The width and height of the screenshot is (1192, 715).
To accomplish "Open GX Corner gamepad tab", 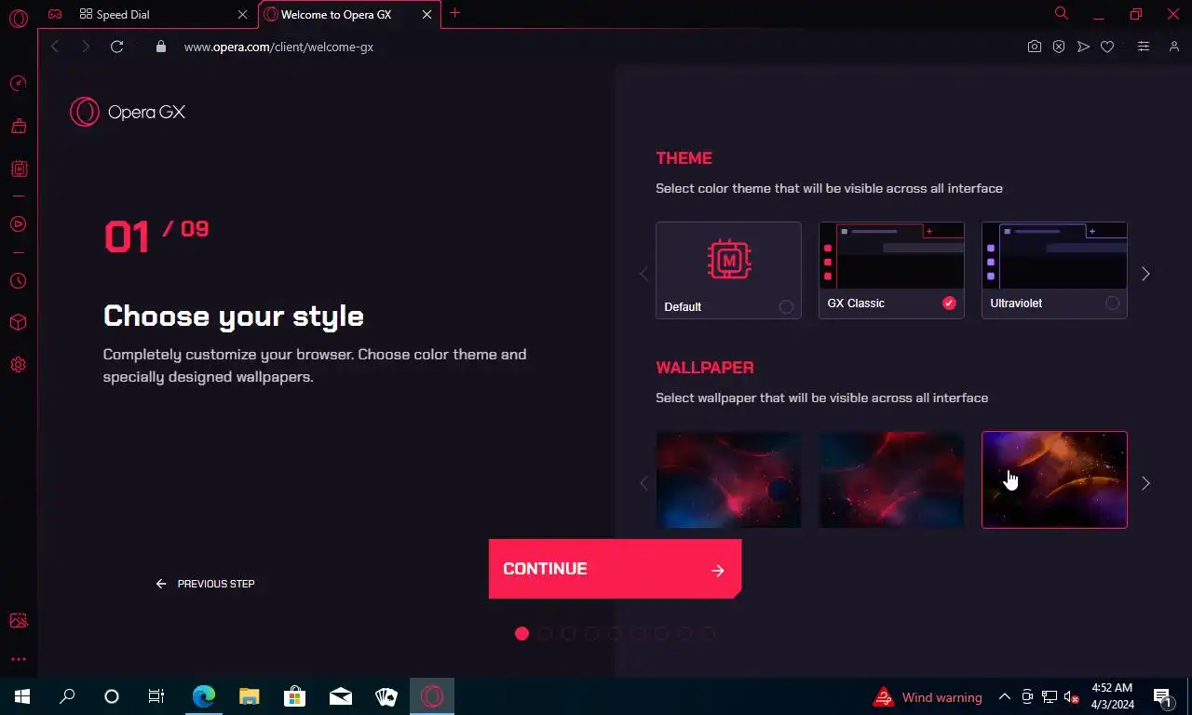I will (56, 14).
